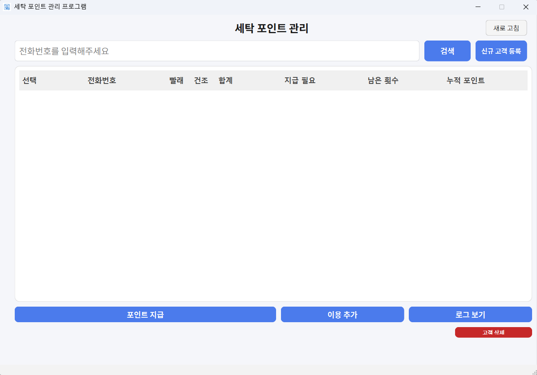
Task: Click the 검색 search button
Action: click(447, 51)
